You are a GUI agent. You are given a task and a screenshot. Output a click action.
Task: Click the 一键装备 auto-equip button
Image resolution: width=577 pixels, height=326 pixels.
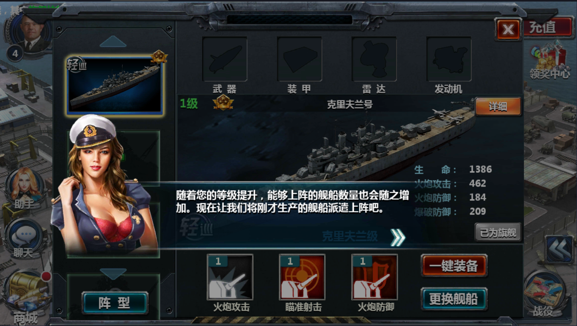454,266
